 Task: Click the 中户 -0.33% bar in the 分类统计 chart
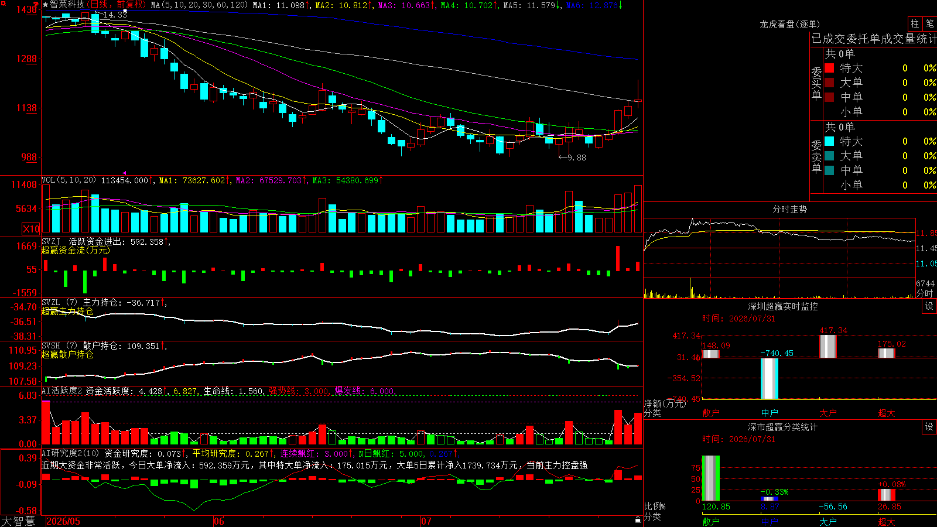(770, 498)
